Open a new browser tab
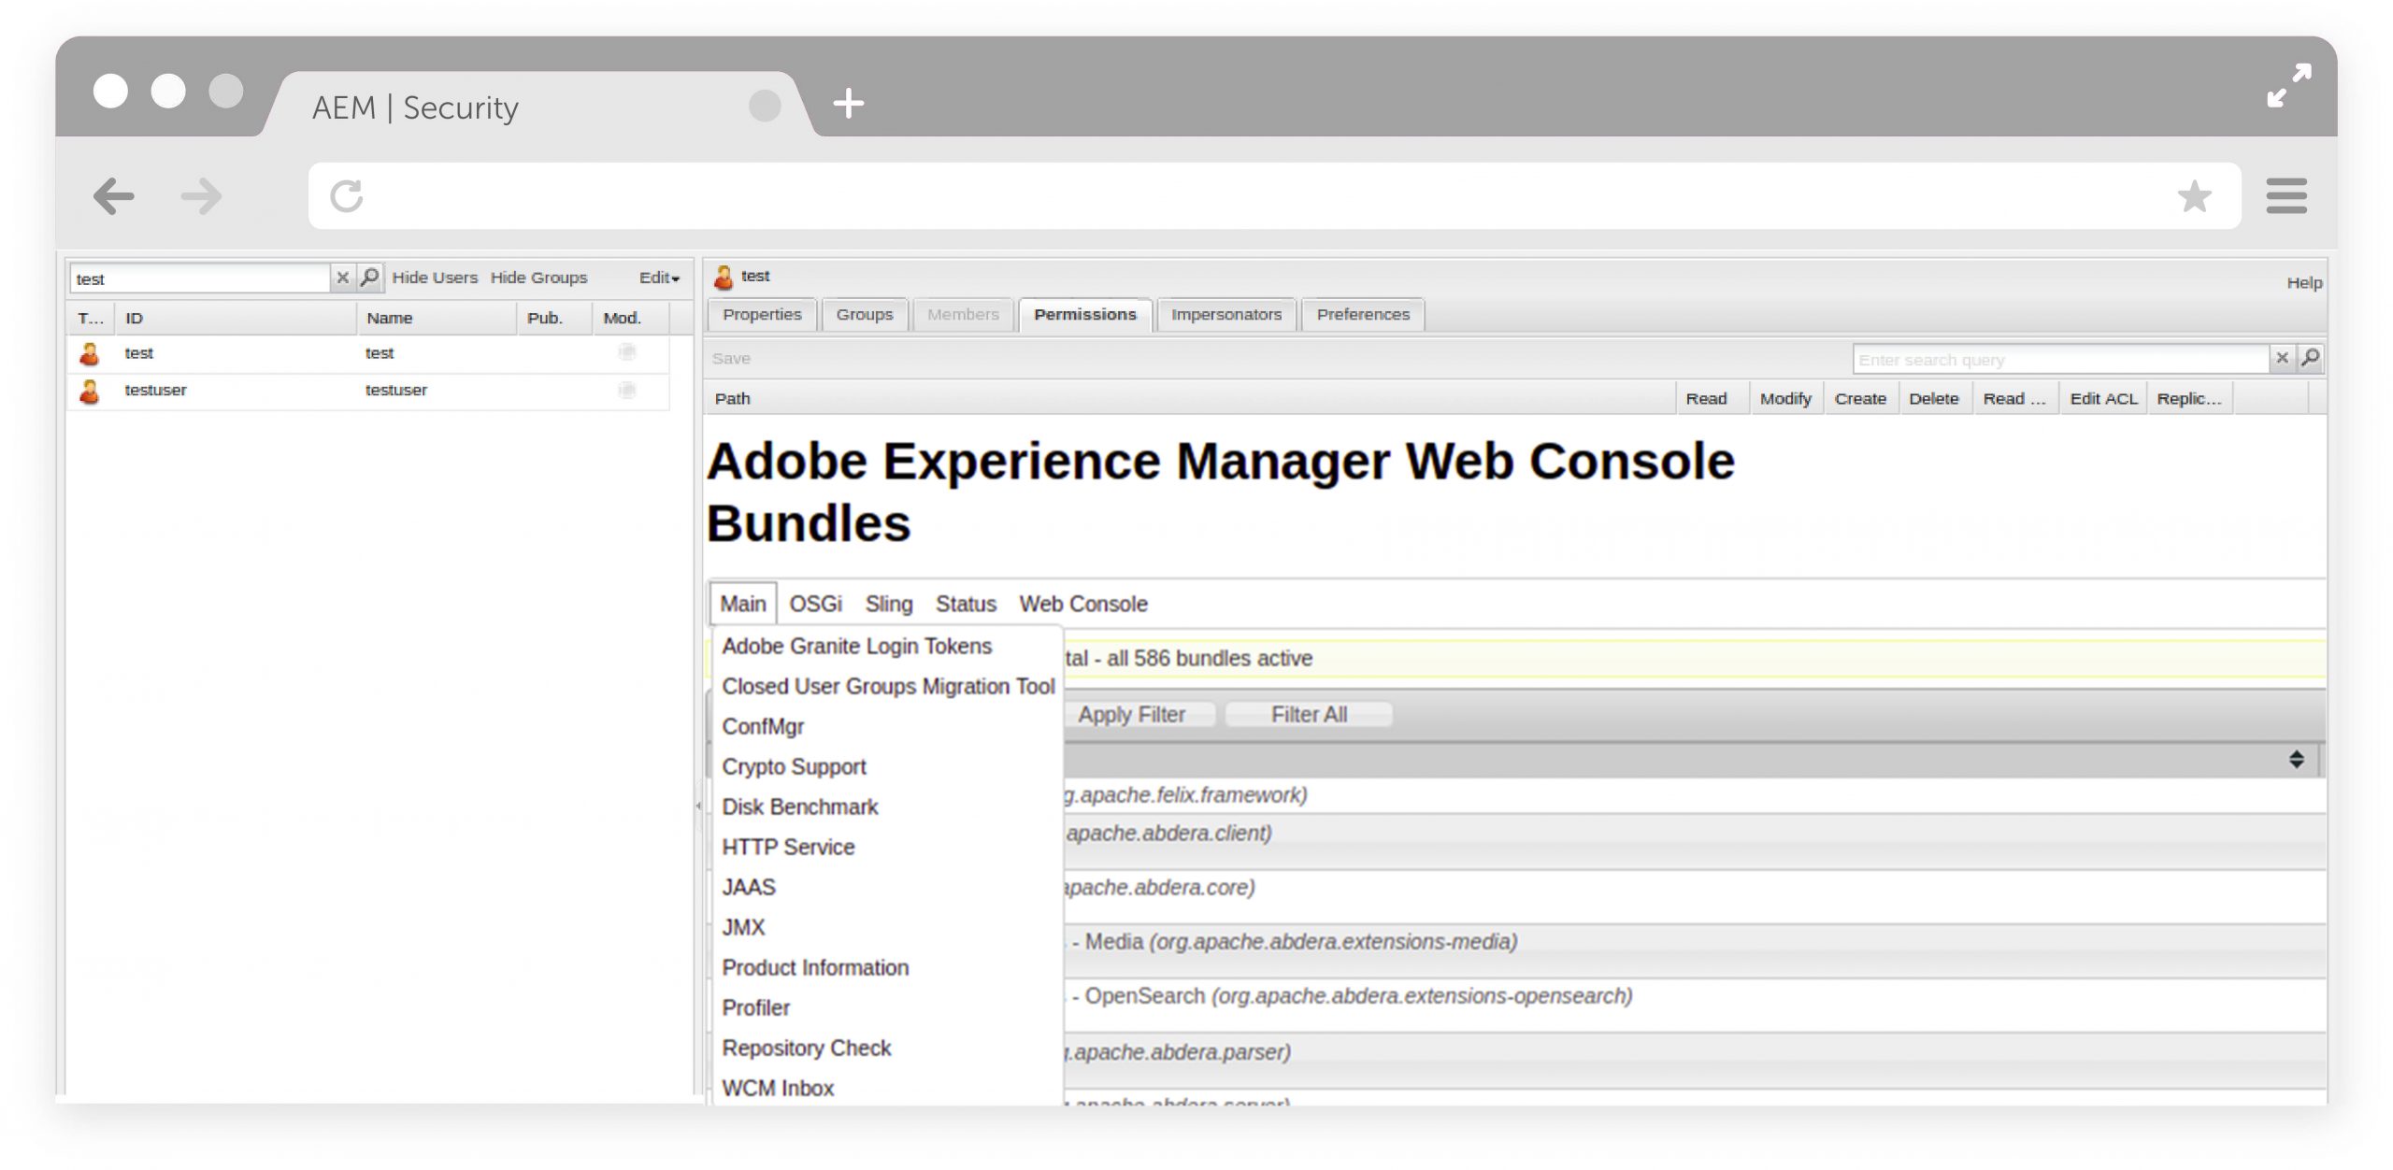This screenshot has width=2393, height=1170. (848, 103)
